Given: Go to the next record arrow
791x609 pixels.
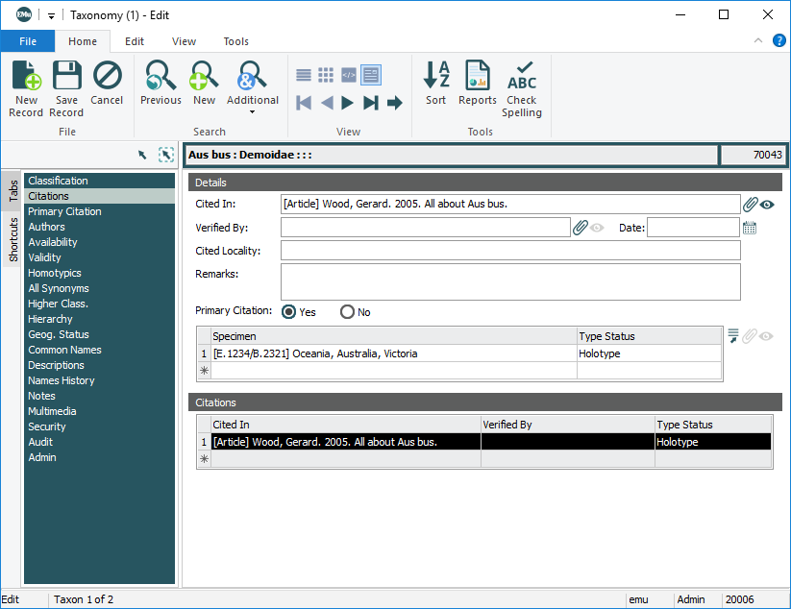Looking at the screenshot, I should pyautogui.click(x=348, y=103).
